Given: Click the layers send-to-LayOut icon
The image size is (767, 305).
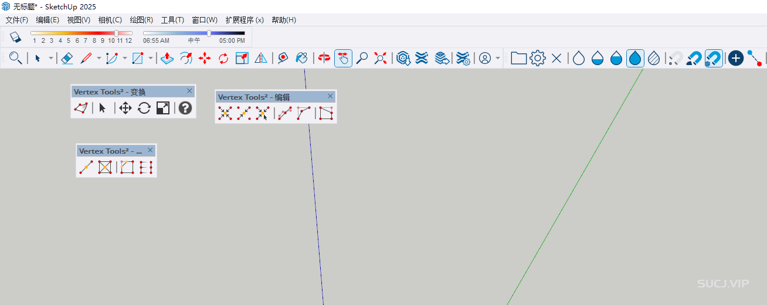Looking at the screenshot, I should 442,58.
